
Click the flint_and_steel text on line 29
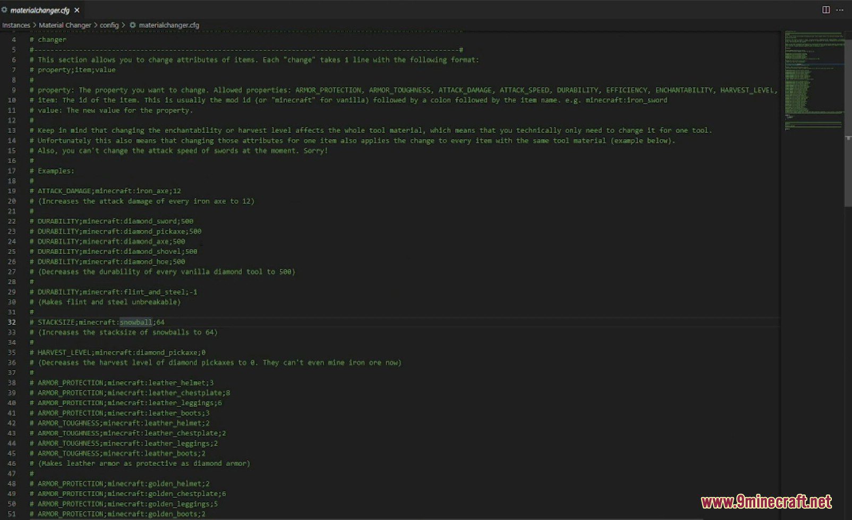tap(155, 292)
